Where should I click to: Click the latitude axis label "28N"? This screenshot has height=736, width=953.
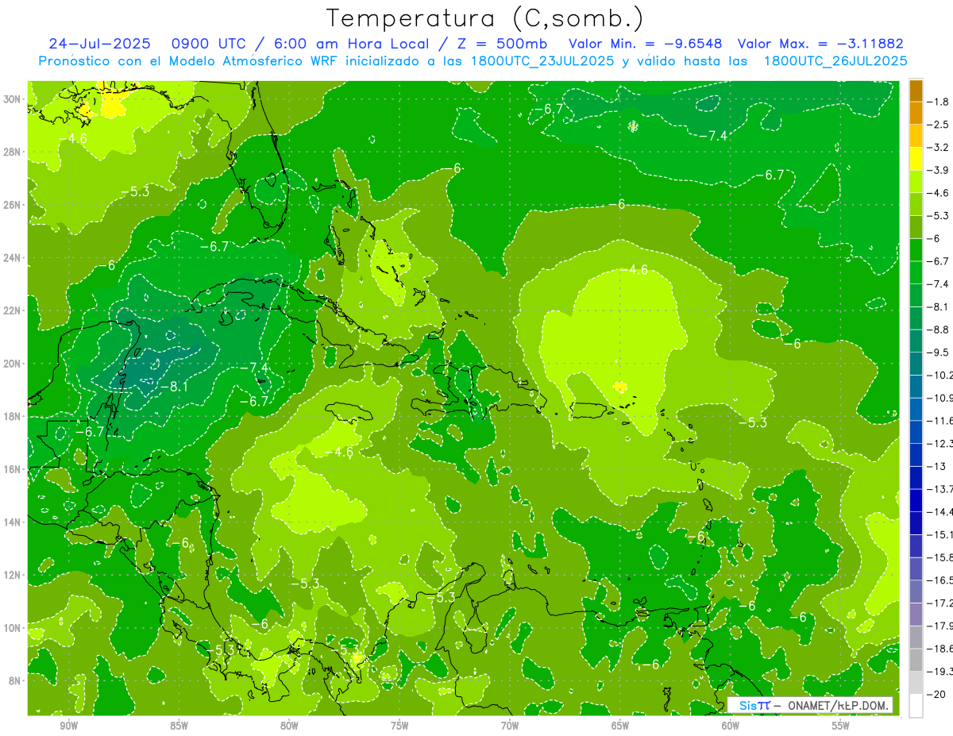tap(12, 152)
